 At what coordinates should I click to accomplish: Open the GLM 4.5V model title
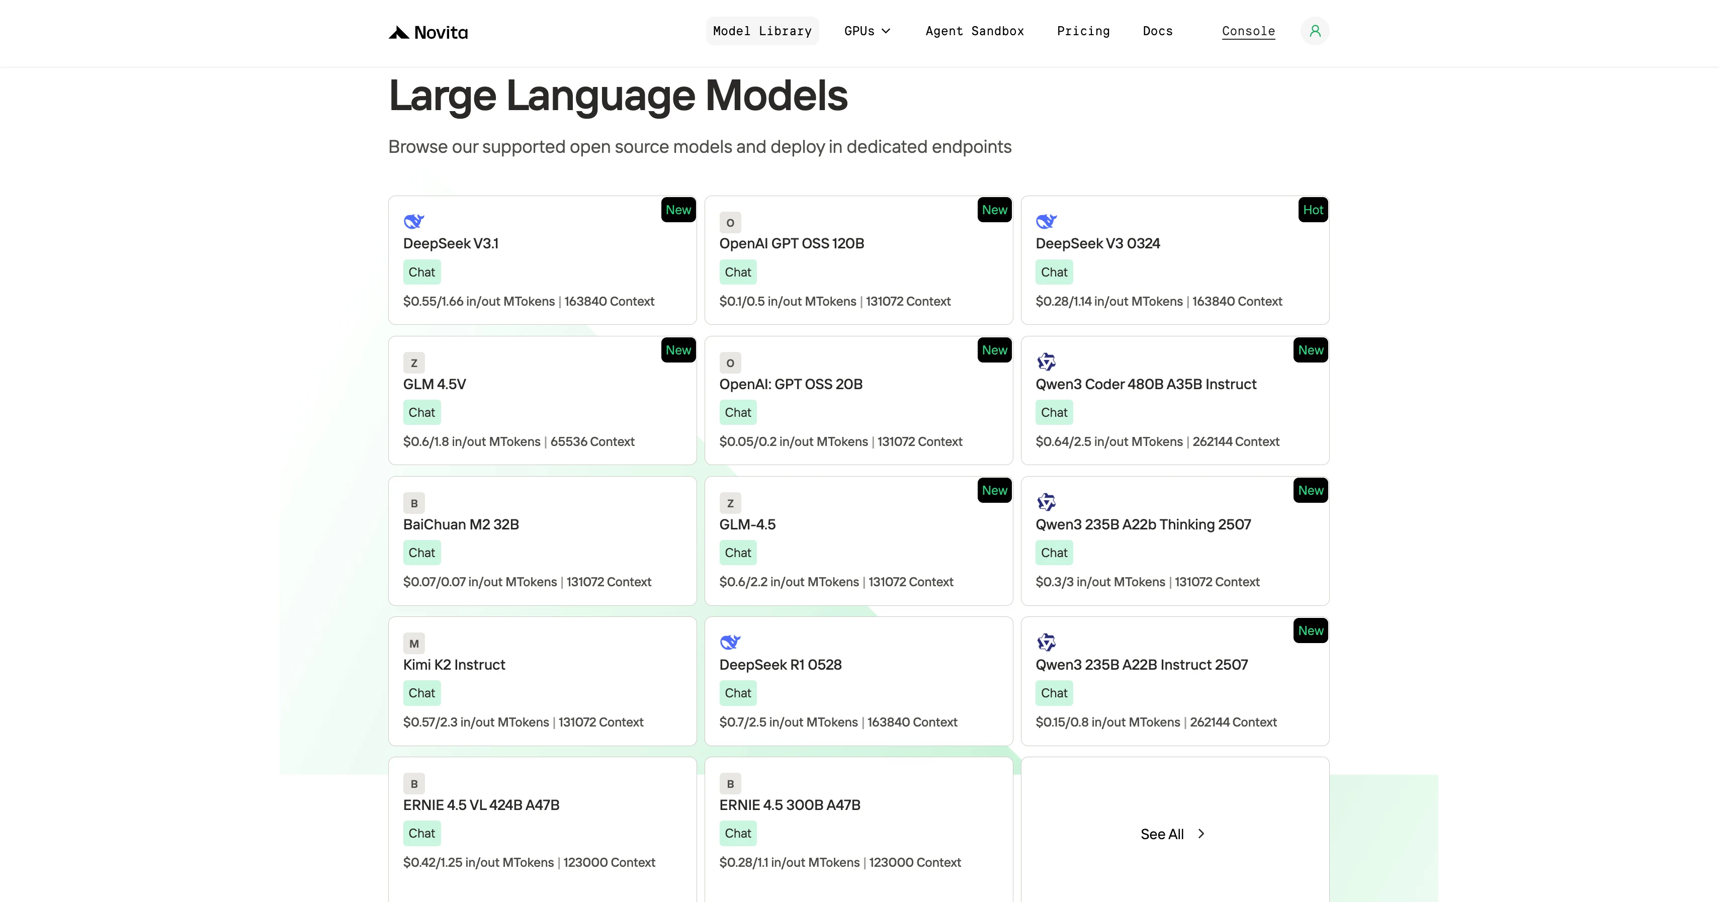pyautogui.click(x=435, y=384)
